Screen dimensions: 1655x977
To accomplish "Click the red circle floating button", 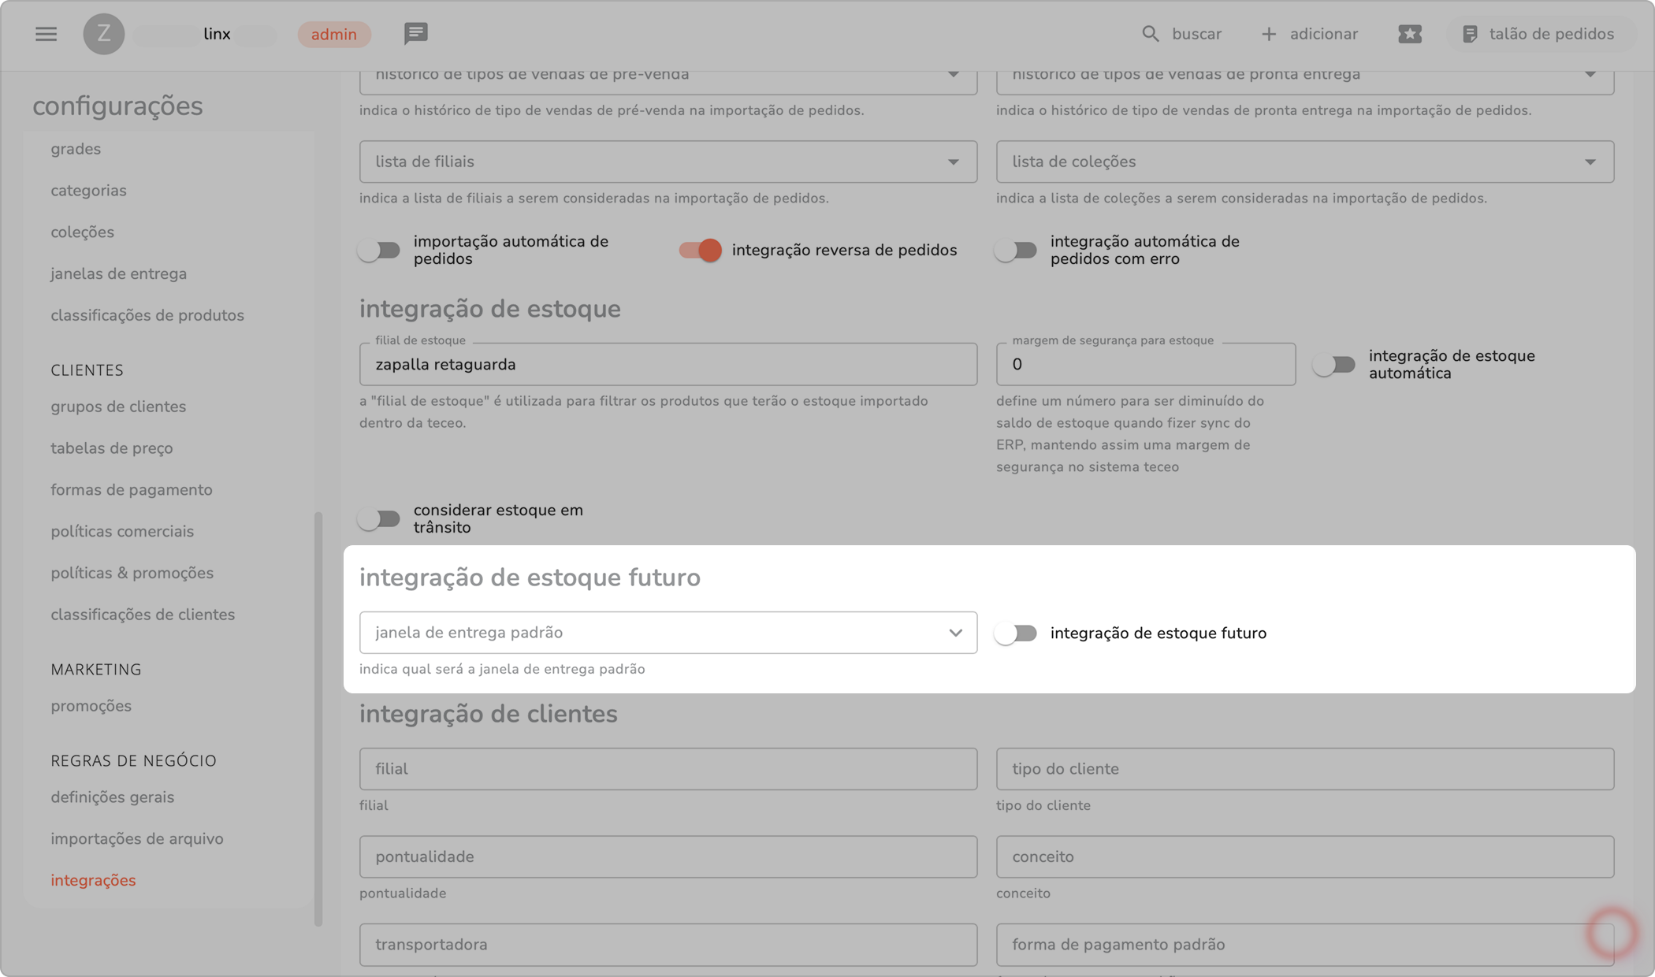I will coord(1612,932).
